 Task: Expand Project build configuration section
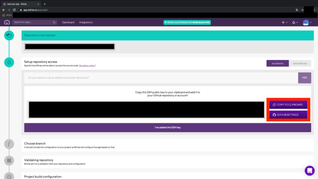[167, 176]
